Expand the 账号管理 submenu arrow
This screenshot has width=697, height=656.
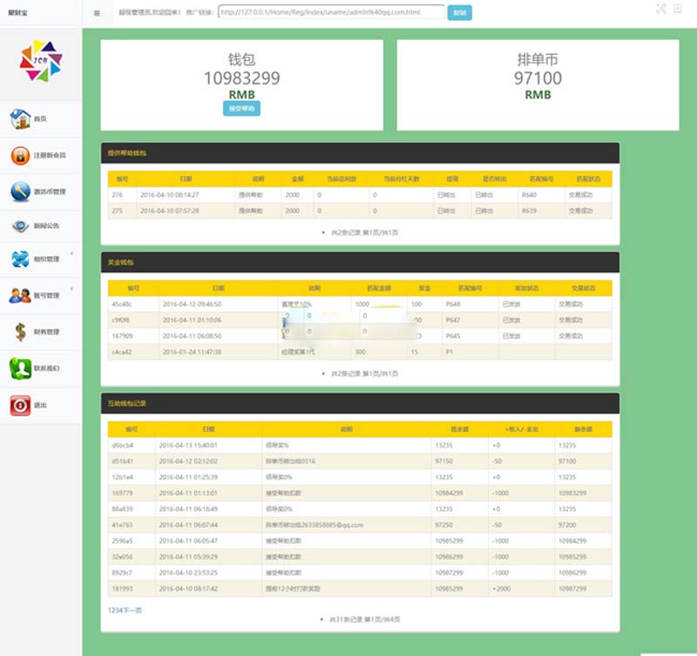71,288
